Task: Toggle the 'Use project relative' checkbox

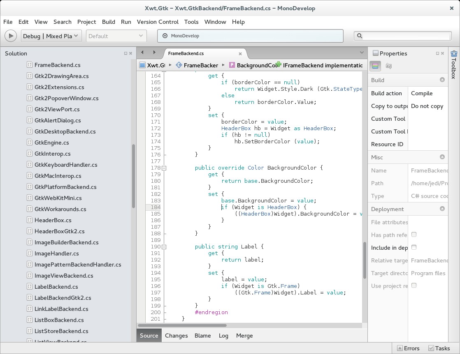Action: (x=414, y=285)
